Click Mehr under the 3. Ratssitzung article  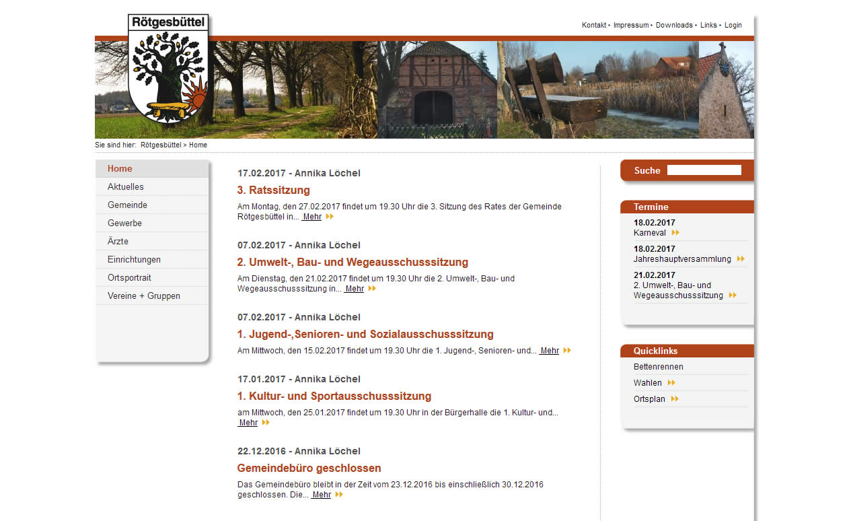[x=312, y=217]
